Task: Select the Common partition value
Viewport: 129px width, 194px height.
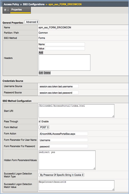Action: click(x=43, y=33)
